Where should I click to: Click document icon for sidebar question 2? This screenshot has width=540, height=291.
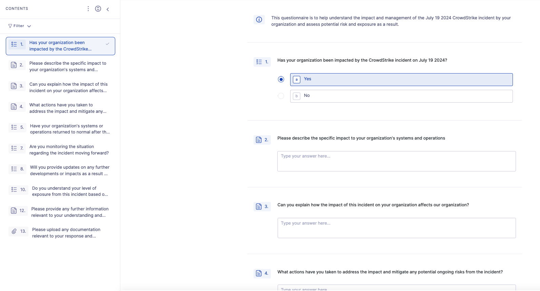(14, 65)
